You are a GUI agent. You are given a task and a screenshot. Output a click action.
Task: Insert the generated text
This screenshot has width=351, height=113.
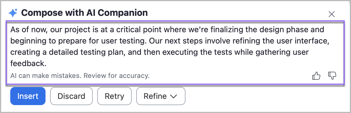(28, 96)
